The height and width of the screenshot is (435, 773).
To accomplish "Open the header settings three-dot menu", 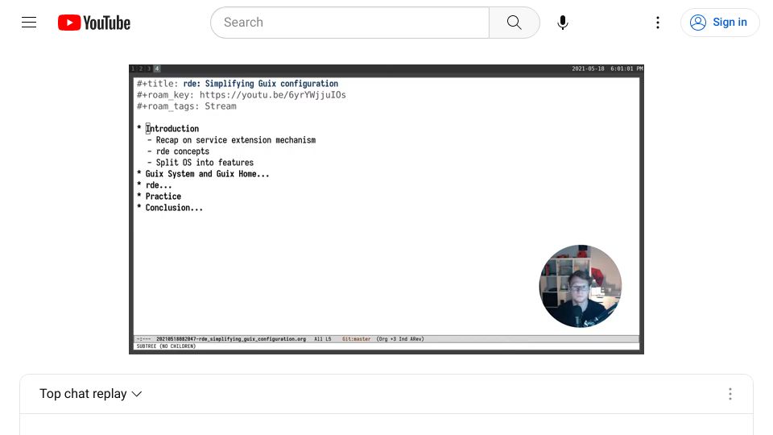I will [658, 23].
